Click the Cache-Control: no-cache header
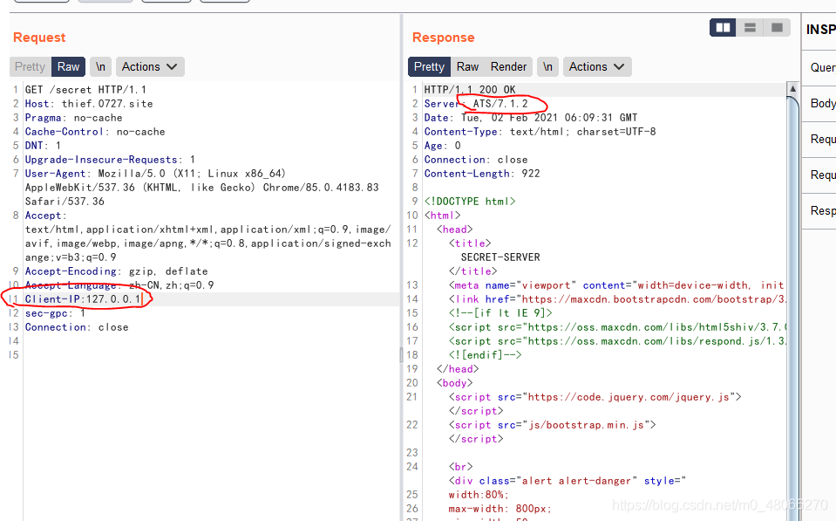The width and height of the screenshot is (836, 521). (x=95, y=131)
